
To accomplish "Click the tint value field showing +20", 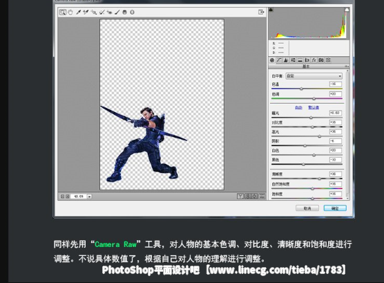I will (336, 94).
